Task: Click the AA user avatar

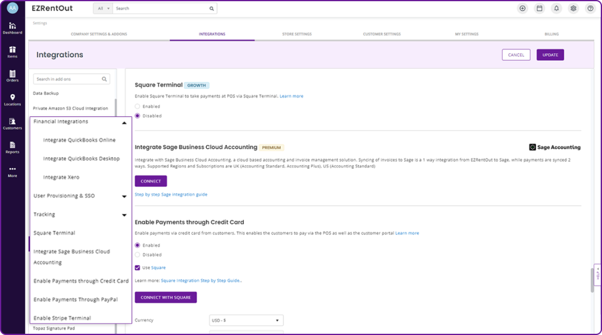Action: 12,8
